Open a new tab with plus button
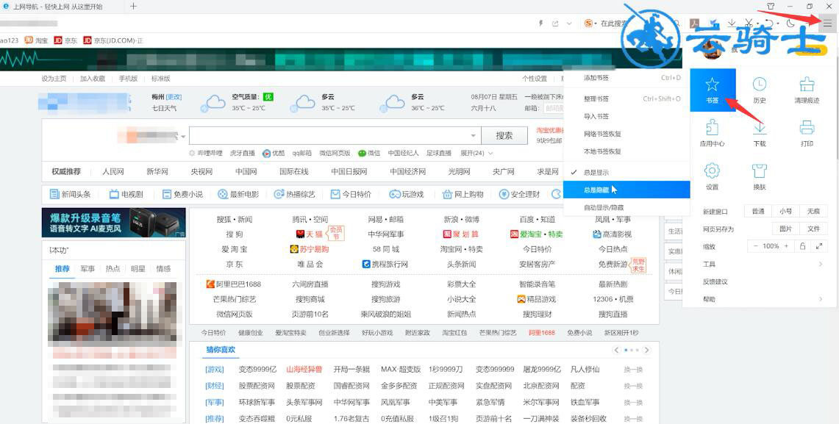Viewport: 839px width, 424px height. tap(133, 7)
